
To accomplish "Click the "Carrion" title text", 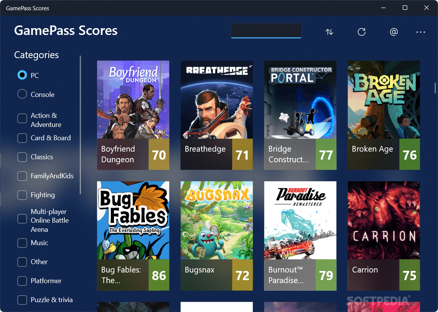I will [365, 270].
